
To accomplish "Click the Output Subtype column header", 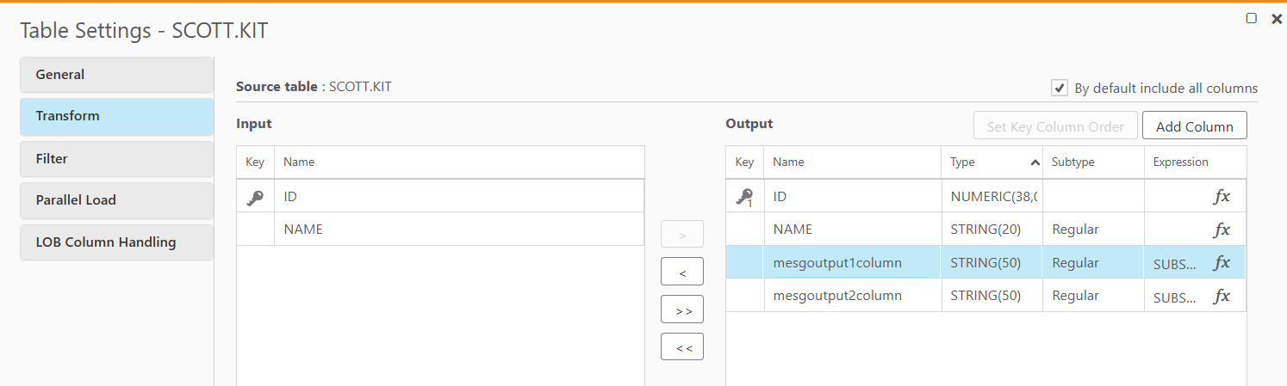I will pyautogui.click(x=1093, y=162).
